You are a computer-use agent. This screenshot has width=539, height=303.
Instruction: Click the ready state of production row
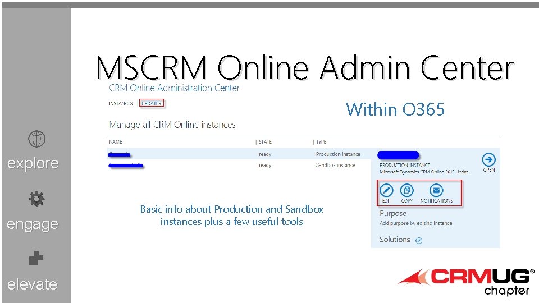coord(264,154)
